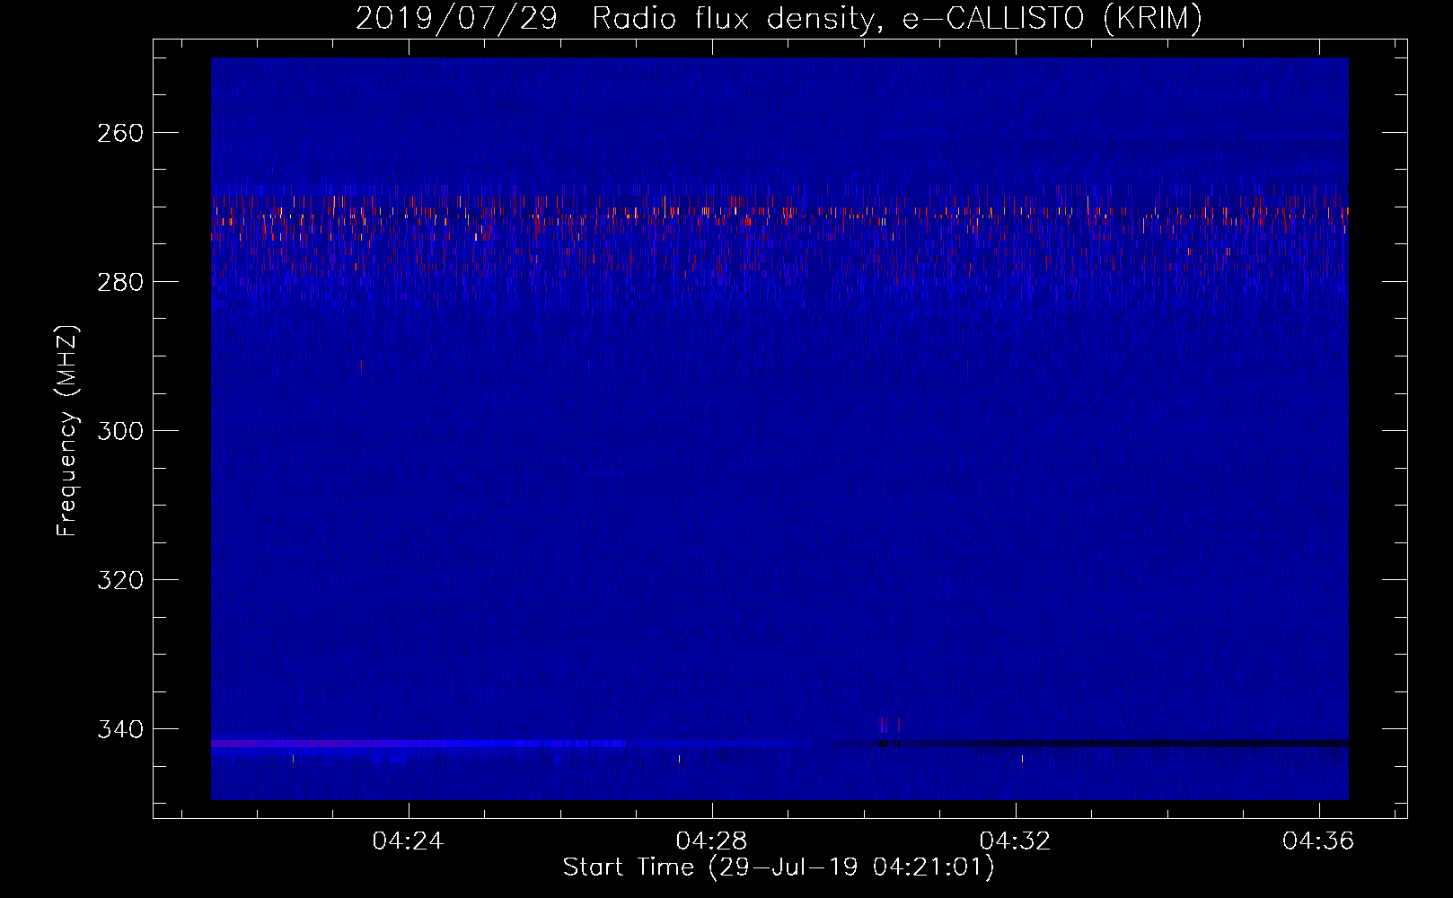Click the plot title with date 2019/07/29
1453x898 pixels.
[x=779, y=18]
